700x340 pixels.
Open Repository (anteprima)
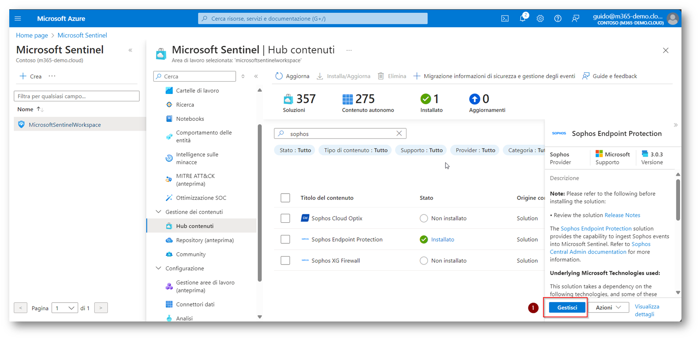point(205,240)
